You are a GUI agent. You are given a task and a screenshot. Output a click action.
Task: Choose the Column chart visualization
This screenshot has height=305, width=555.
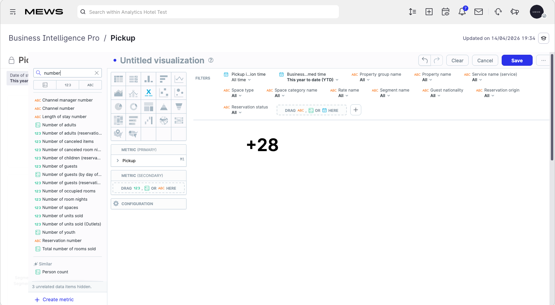tap(149, 79)
